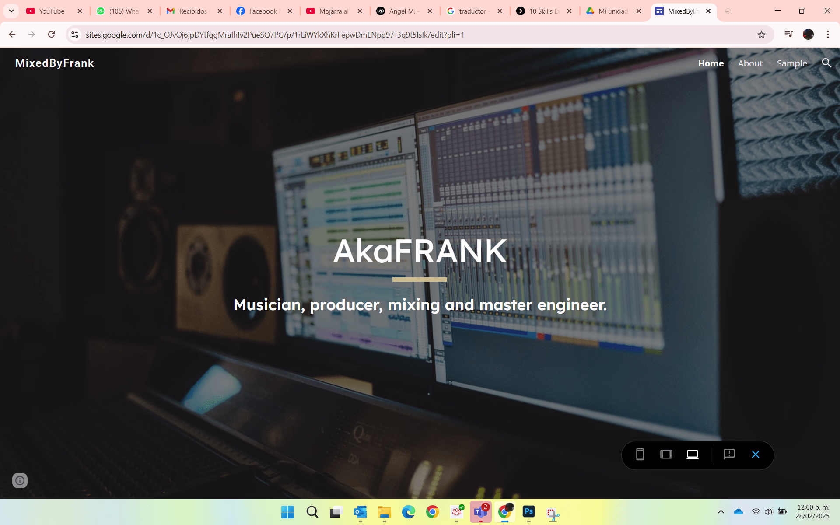
Task: Show hidden system tray icons
Action: 721,512
